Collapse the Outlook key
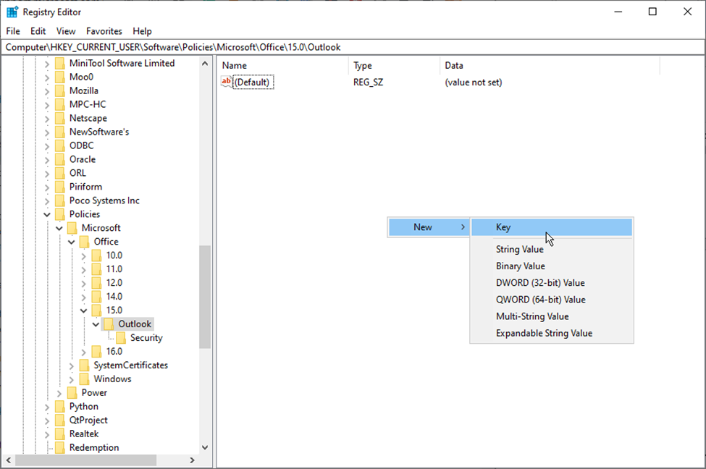706x469 pixels. [x=96, y=324]
